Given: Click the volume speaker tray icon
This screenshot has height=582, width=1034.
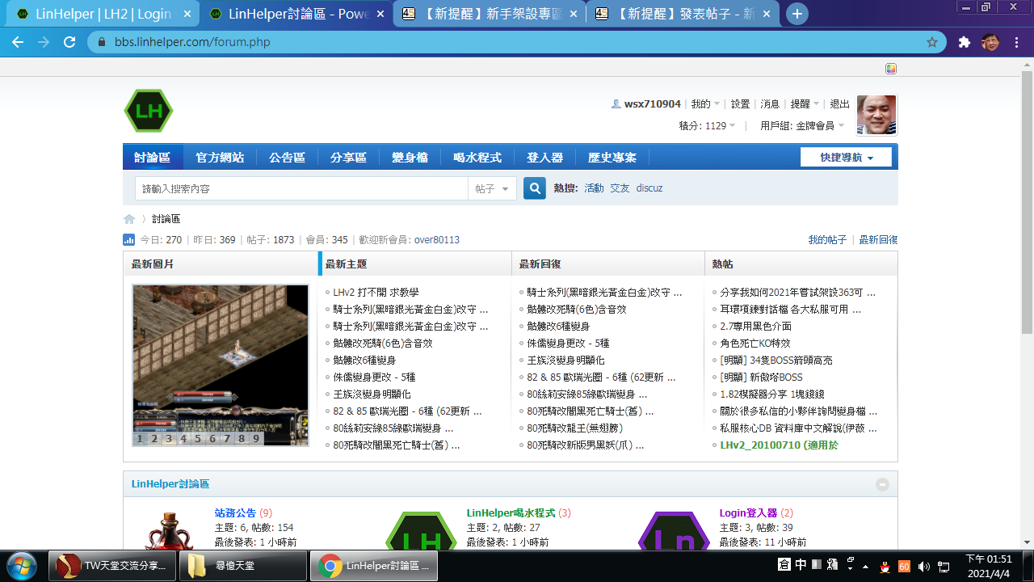Looking at the screenshot, I should coord(923,566).
